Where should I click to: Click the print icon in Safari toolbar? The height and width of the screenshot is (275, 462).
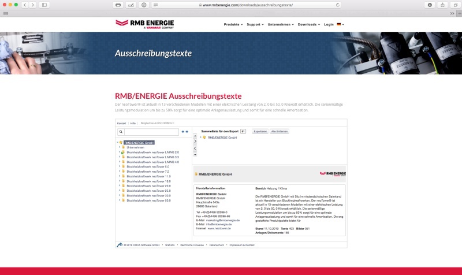pos(118,5)
